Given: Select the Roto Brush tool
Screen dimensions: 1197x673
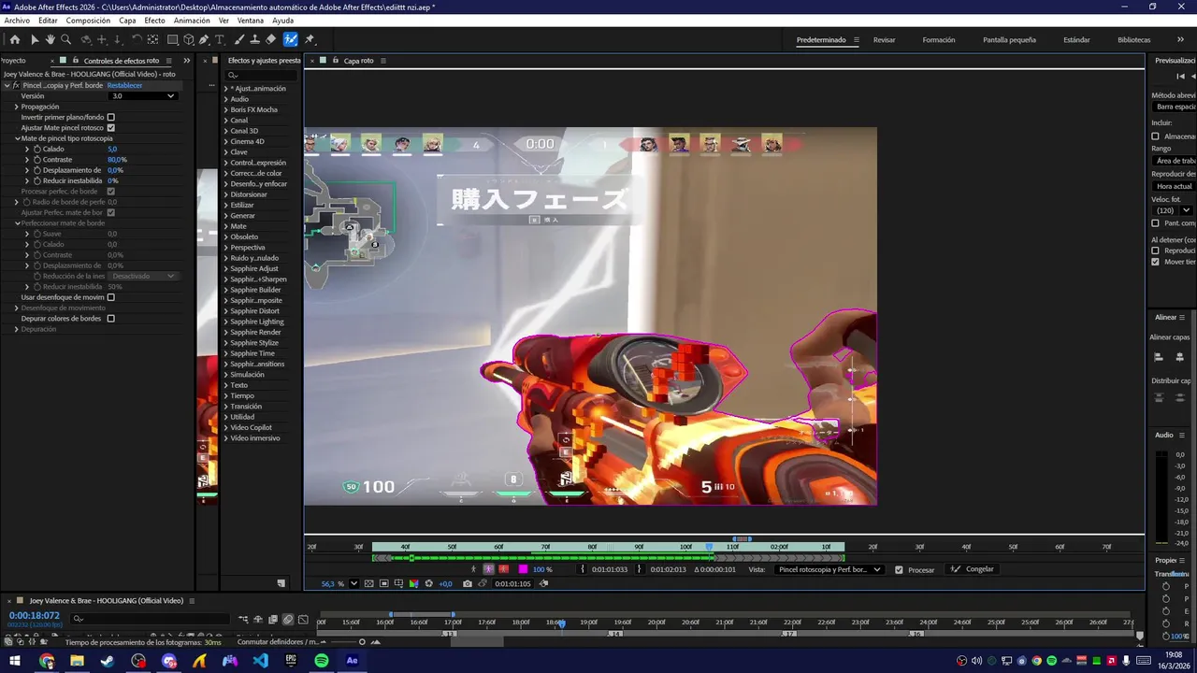Looking at the screenshot, I should point(291,39).
